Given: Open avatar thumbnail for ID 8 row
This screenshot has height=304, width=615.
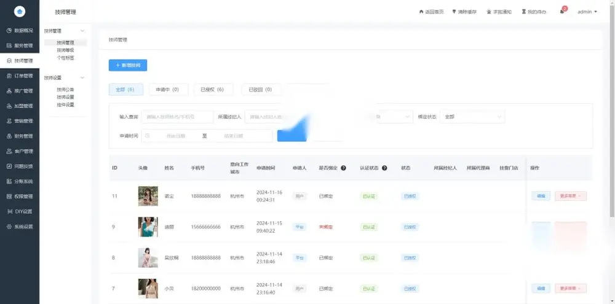Looking at the screenshot, I should click(x=148, y=258).
